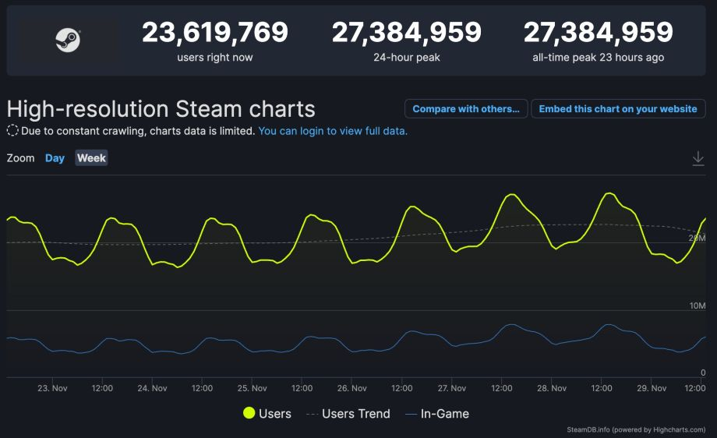Click the Compare with others button
The height and width of the screenshot is (438, 717).
(x=466, y=109)
